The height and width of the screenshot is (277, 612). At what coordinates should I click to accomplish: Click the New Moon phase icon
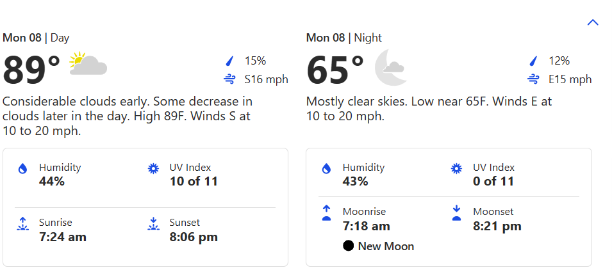pyautogui.click(x=349, y=246)
